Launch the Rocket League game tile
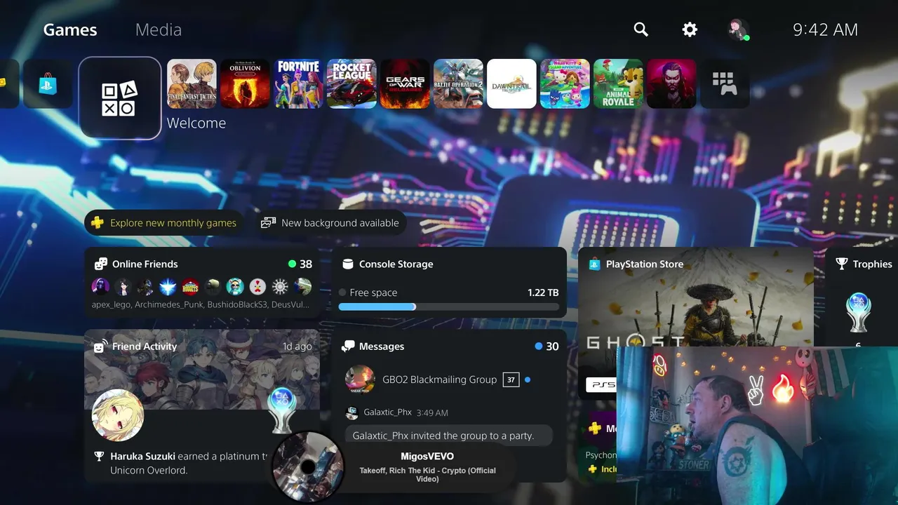 [x=351, y=83]
